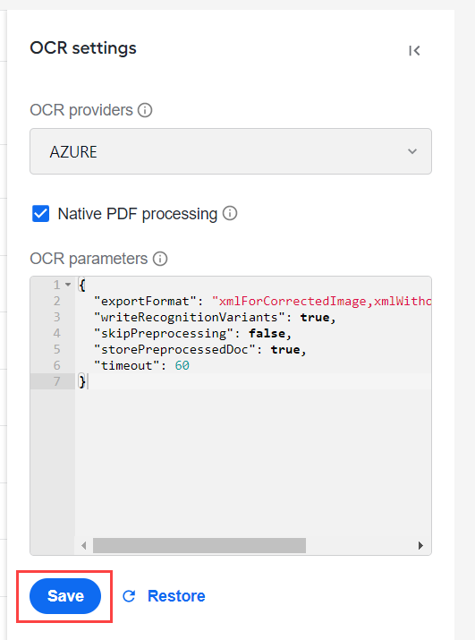This screenshot has height=640, width=475.
Task: Click the horizontal scrollbar thumb in editor
Action: click(199, 546)
